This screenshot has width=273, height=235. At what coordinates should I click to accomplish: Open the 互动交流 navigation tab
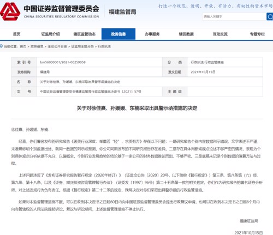click(x=220, y=34)
